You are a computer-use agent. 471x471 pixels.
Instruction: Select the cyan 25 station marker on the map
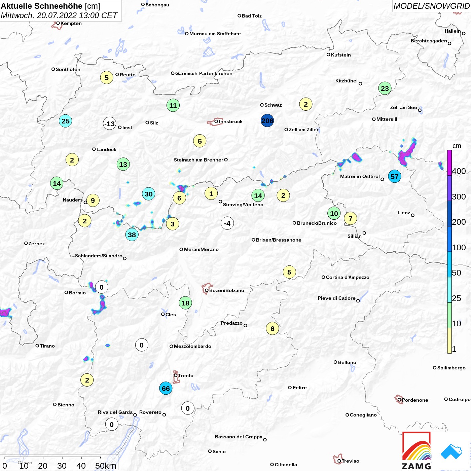[x=66, y=121]
